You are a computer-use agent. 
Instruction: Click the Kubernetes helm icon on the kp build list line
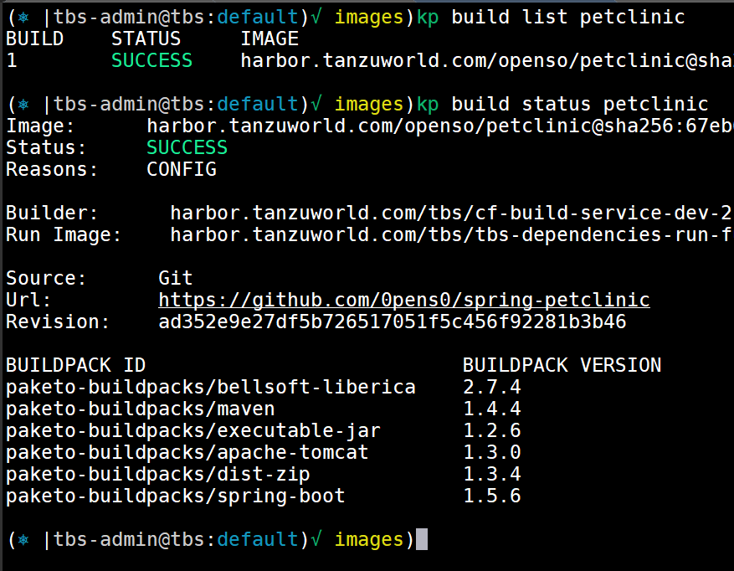click(23, 17)
